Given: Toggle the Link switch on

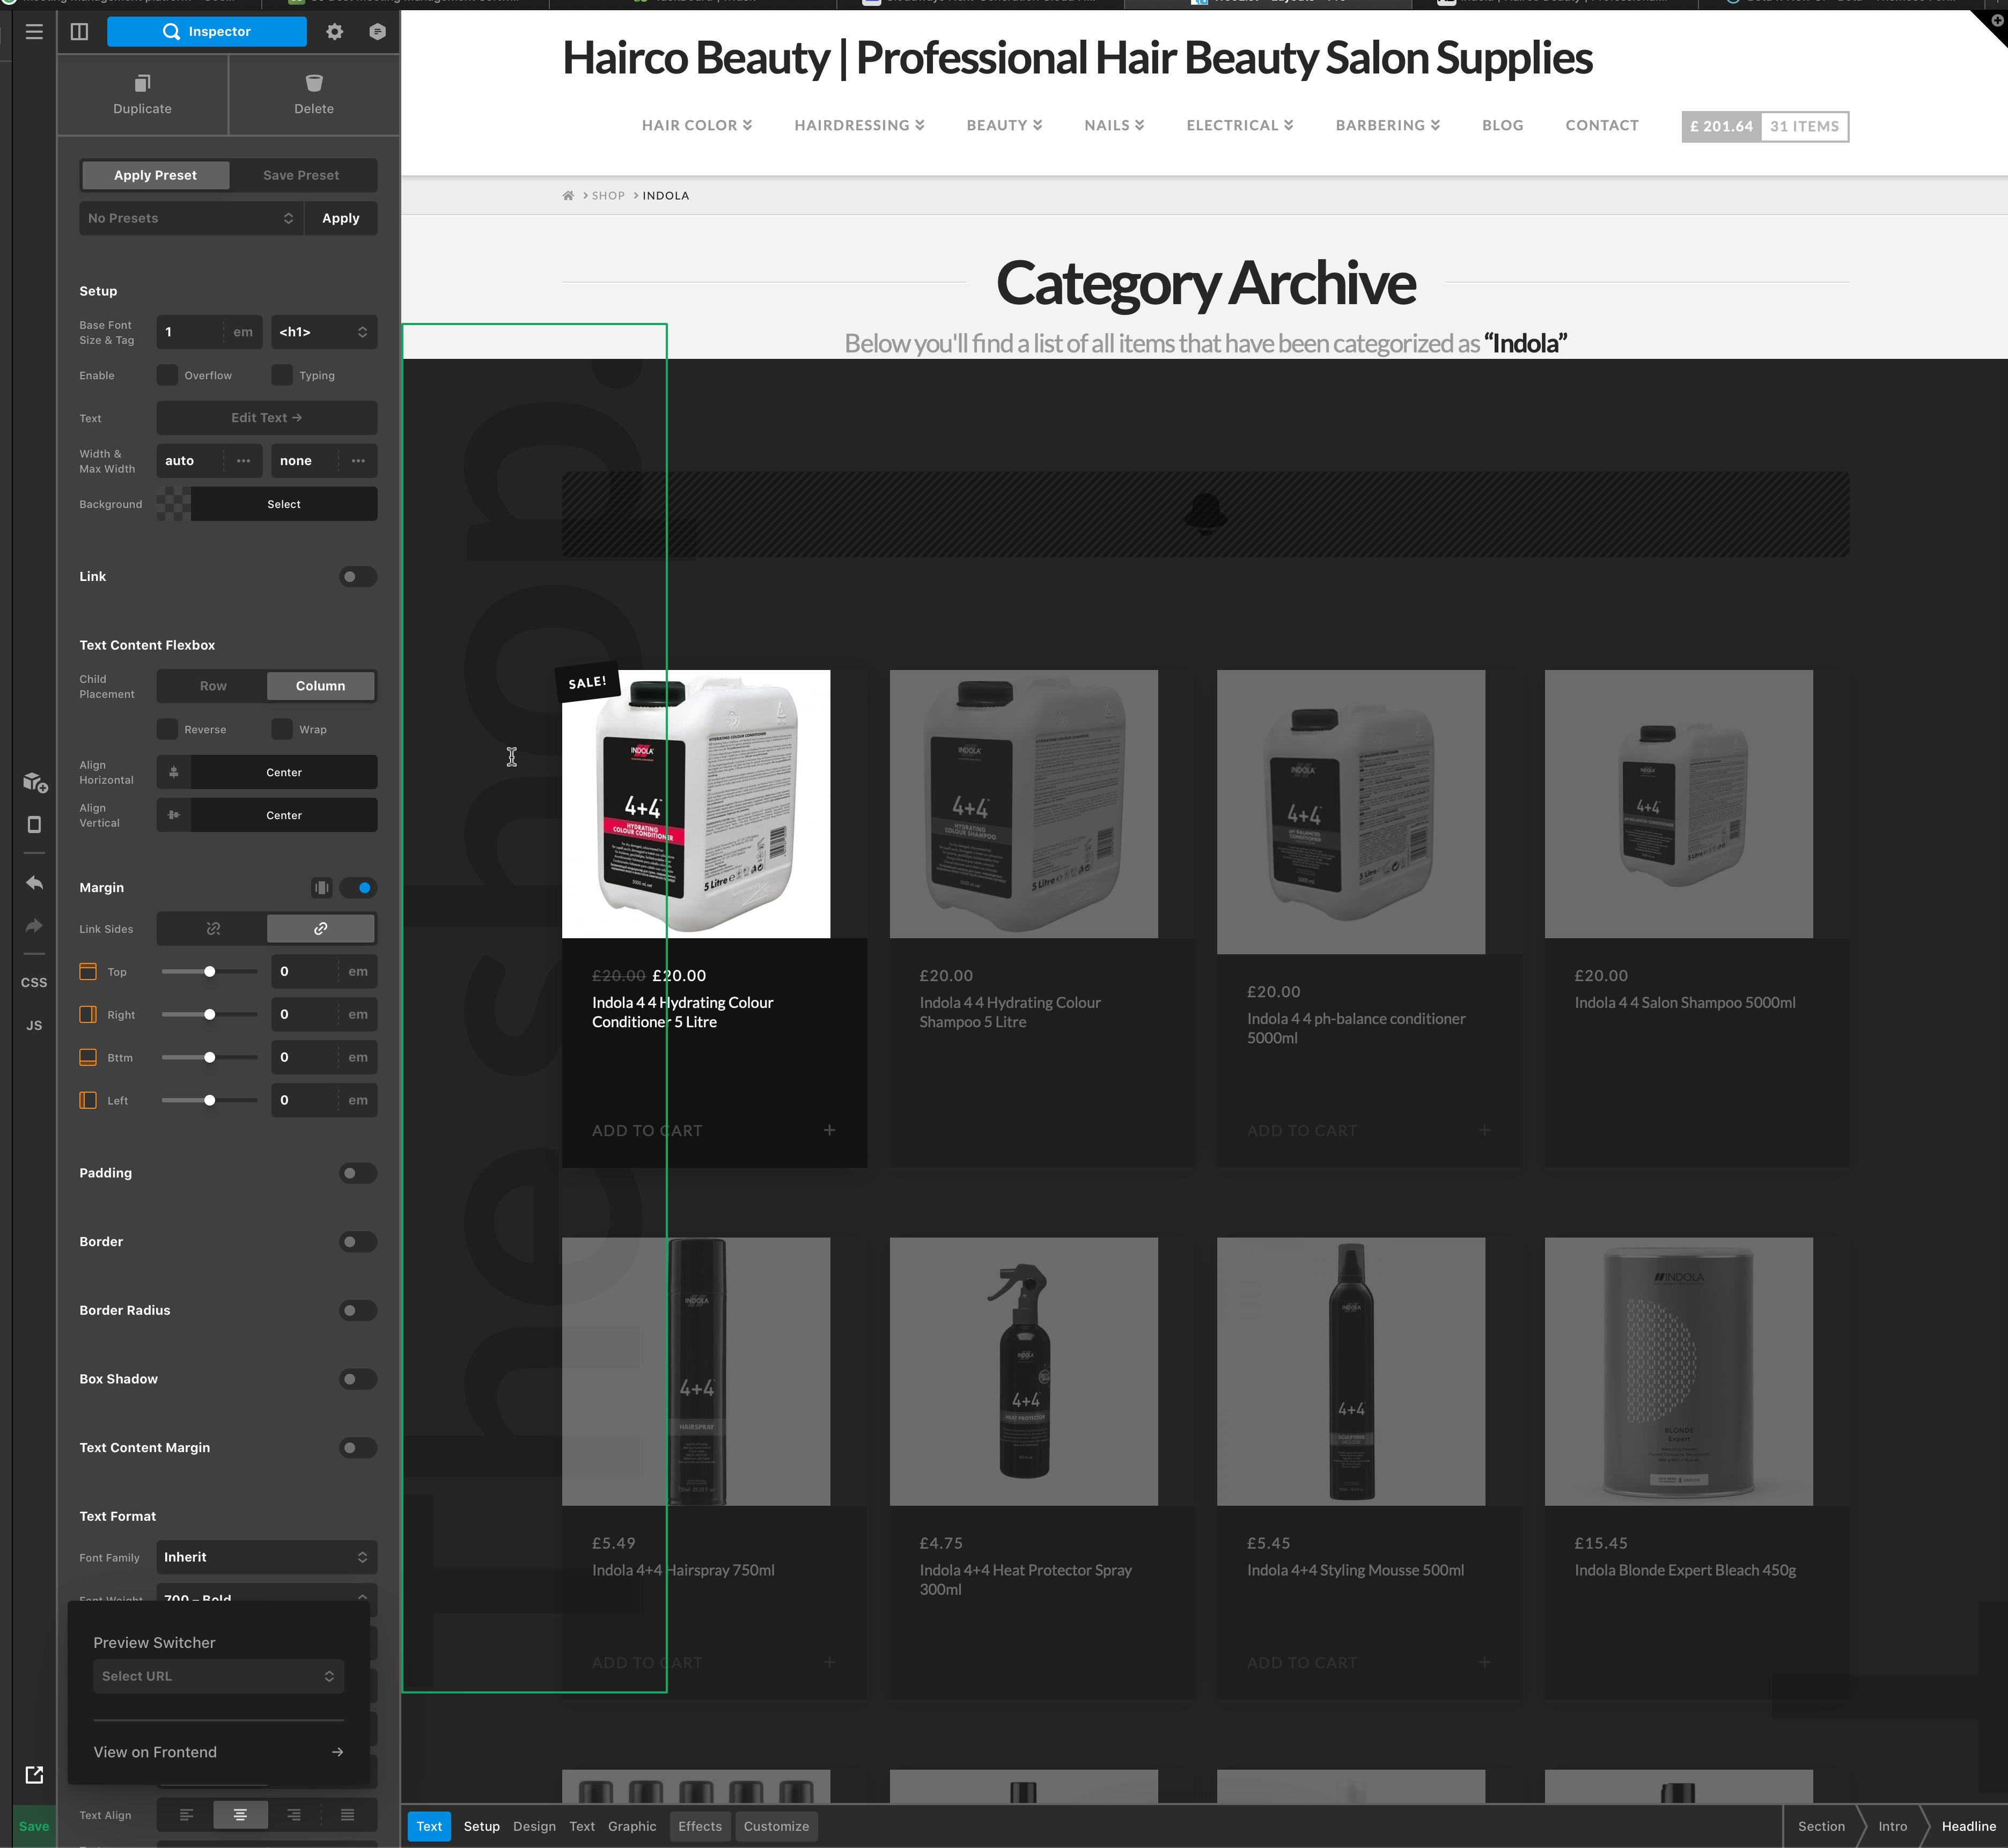Looking at the screenshot, I should 357,576.
